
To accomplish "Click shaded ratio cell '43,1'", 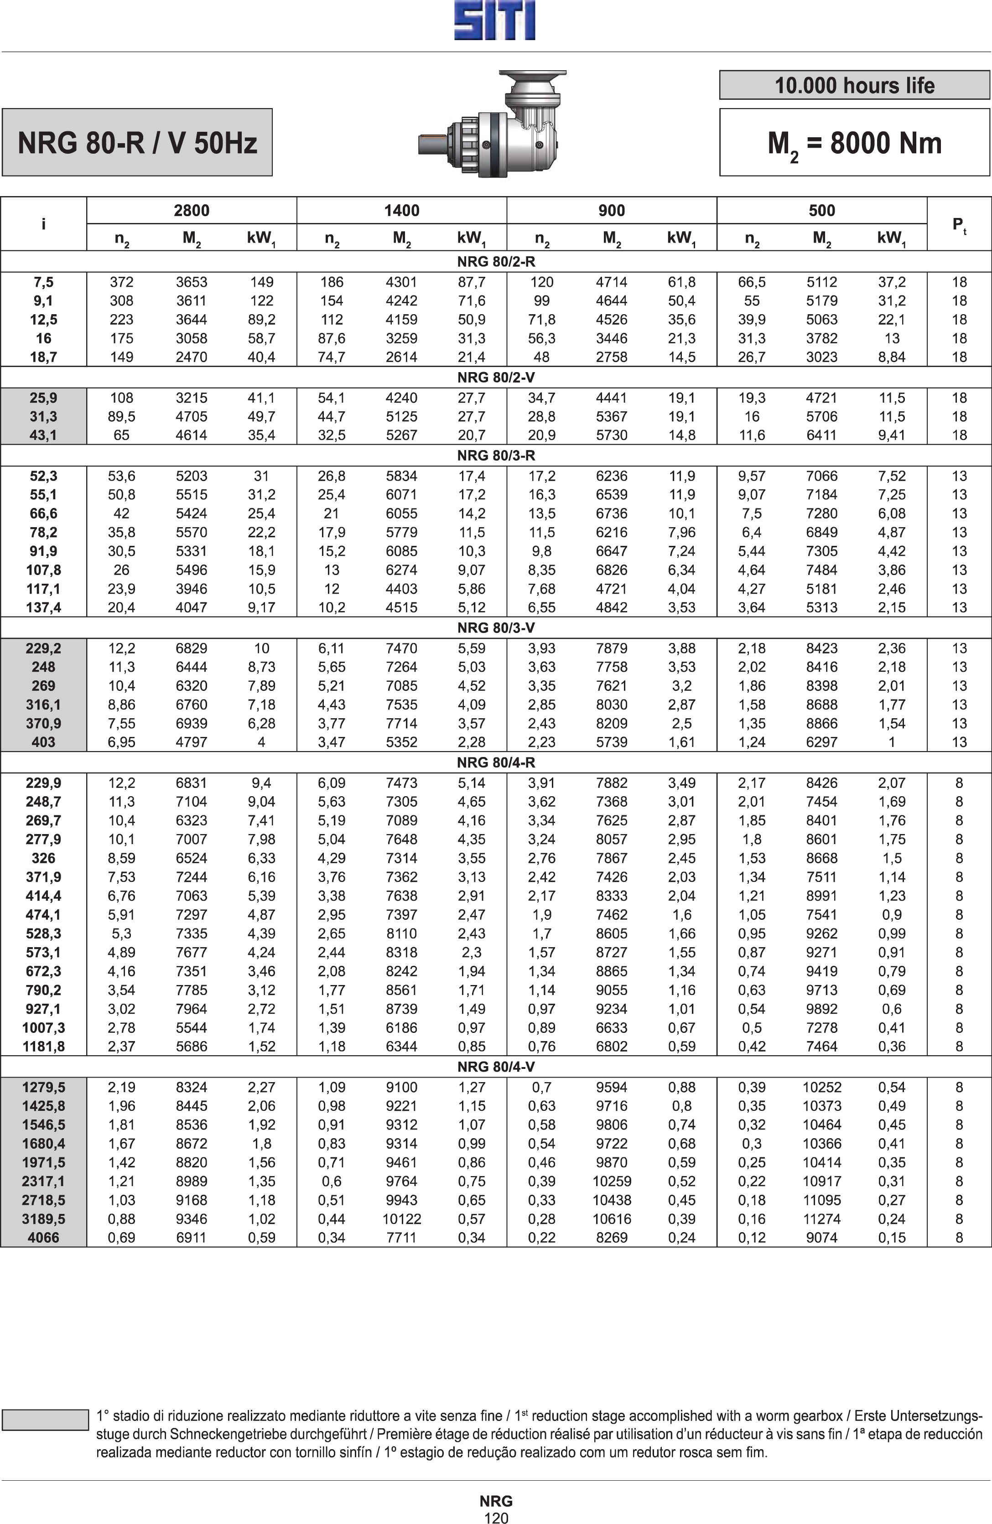I will (x=43, y=435).
